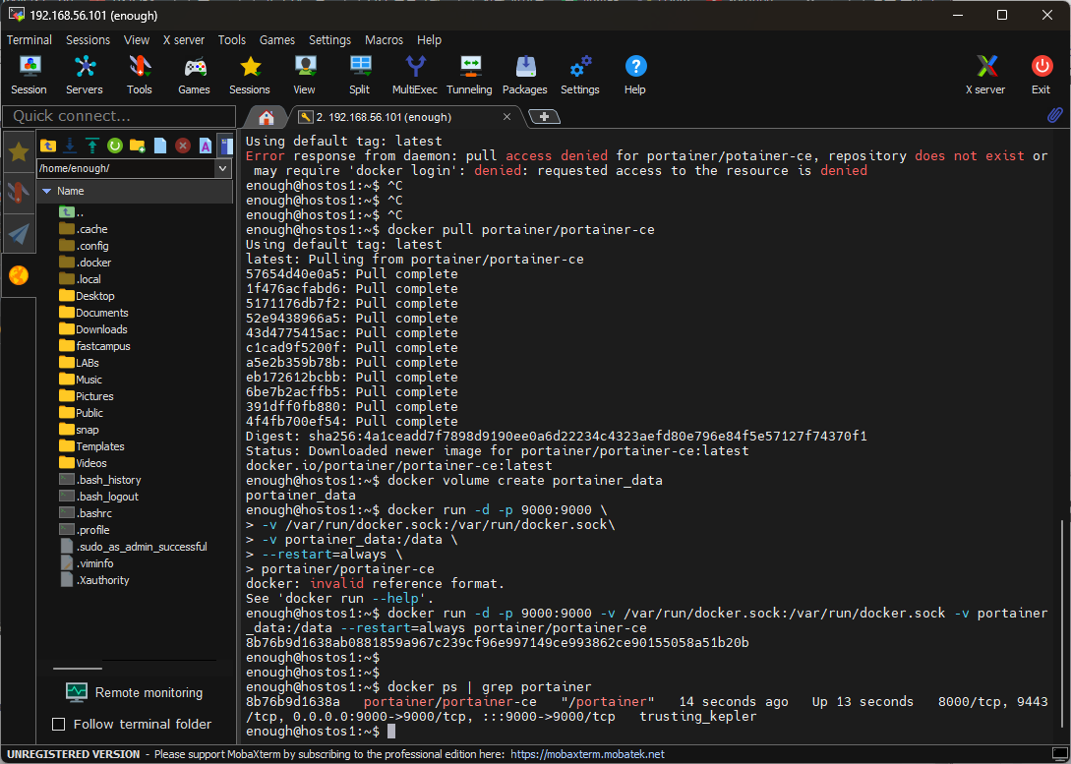Select the Desktop folder
Image resolution: width=1071 pixels, height=764 pixels.
(x=87, y=296)
